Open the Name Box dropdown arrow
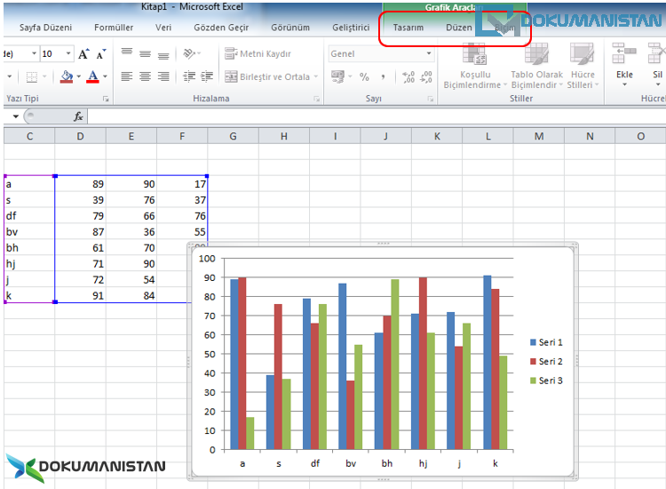Viewport: 666px width, 489px height. point(16,116)
